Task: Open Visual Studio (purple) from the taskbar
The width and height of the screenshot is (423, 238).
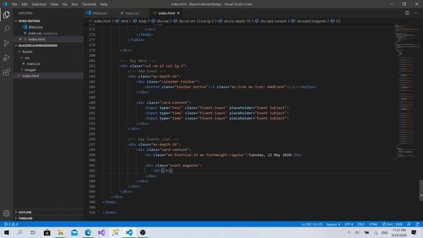Action: 102,232
